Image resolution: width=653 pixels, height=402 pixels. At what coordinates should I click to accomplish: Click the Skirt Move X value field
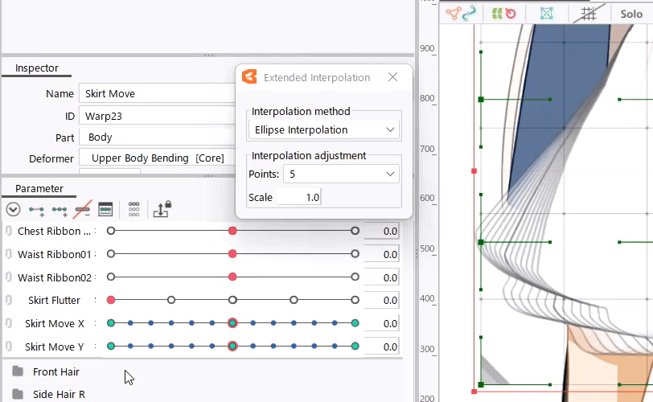381,324
